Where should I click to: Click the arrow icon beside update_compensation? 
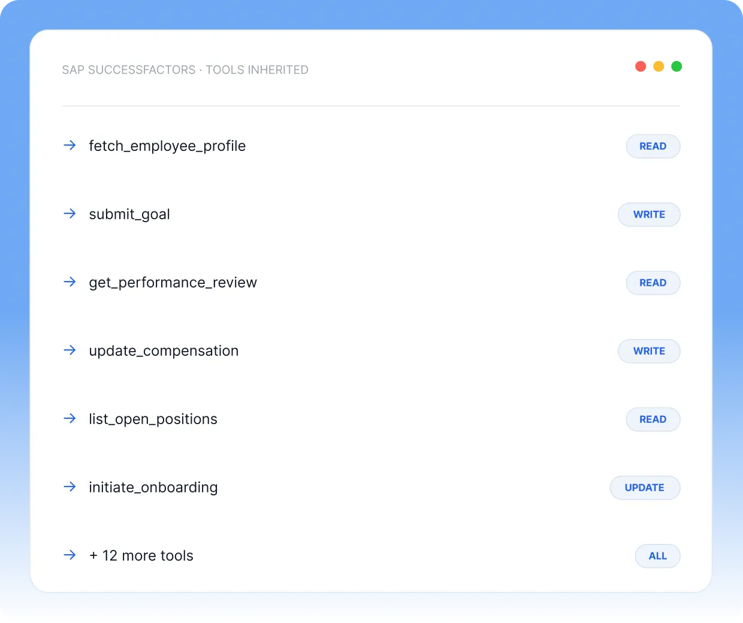point(70,350)
